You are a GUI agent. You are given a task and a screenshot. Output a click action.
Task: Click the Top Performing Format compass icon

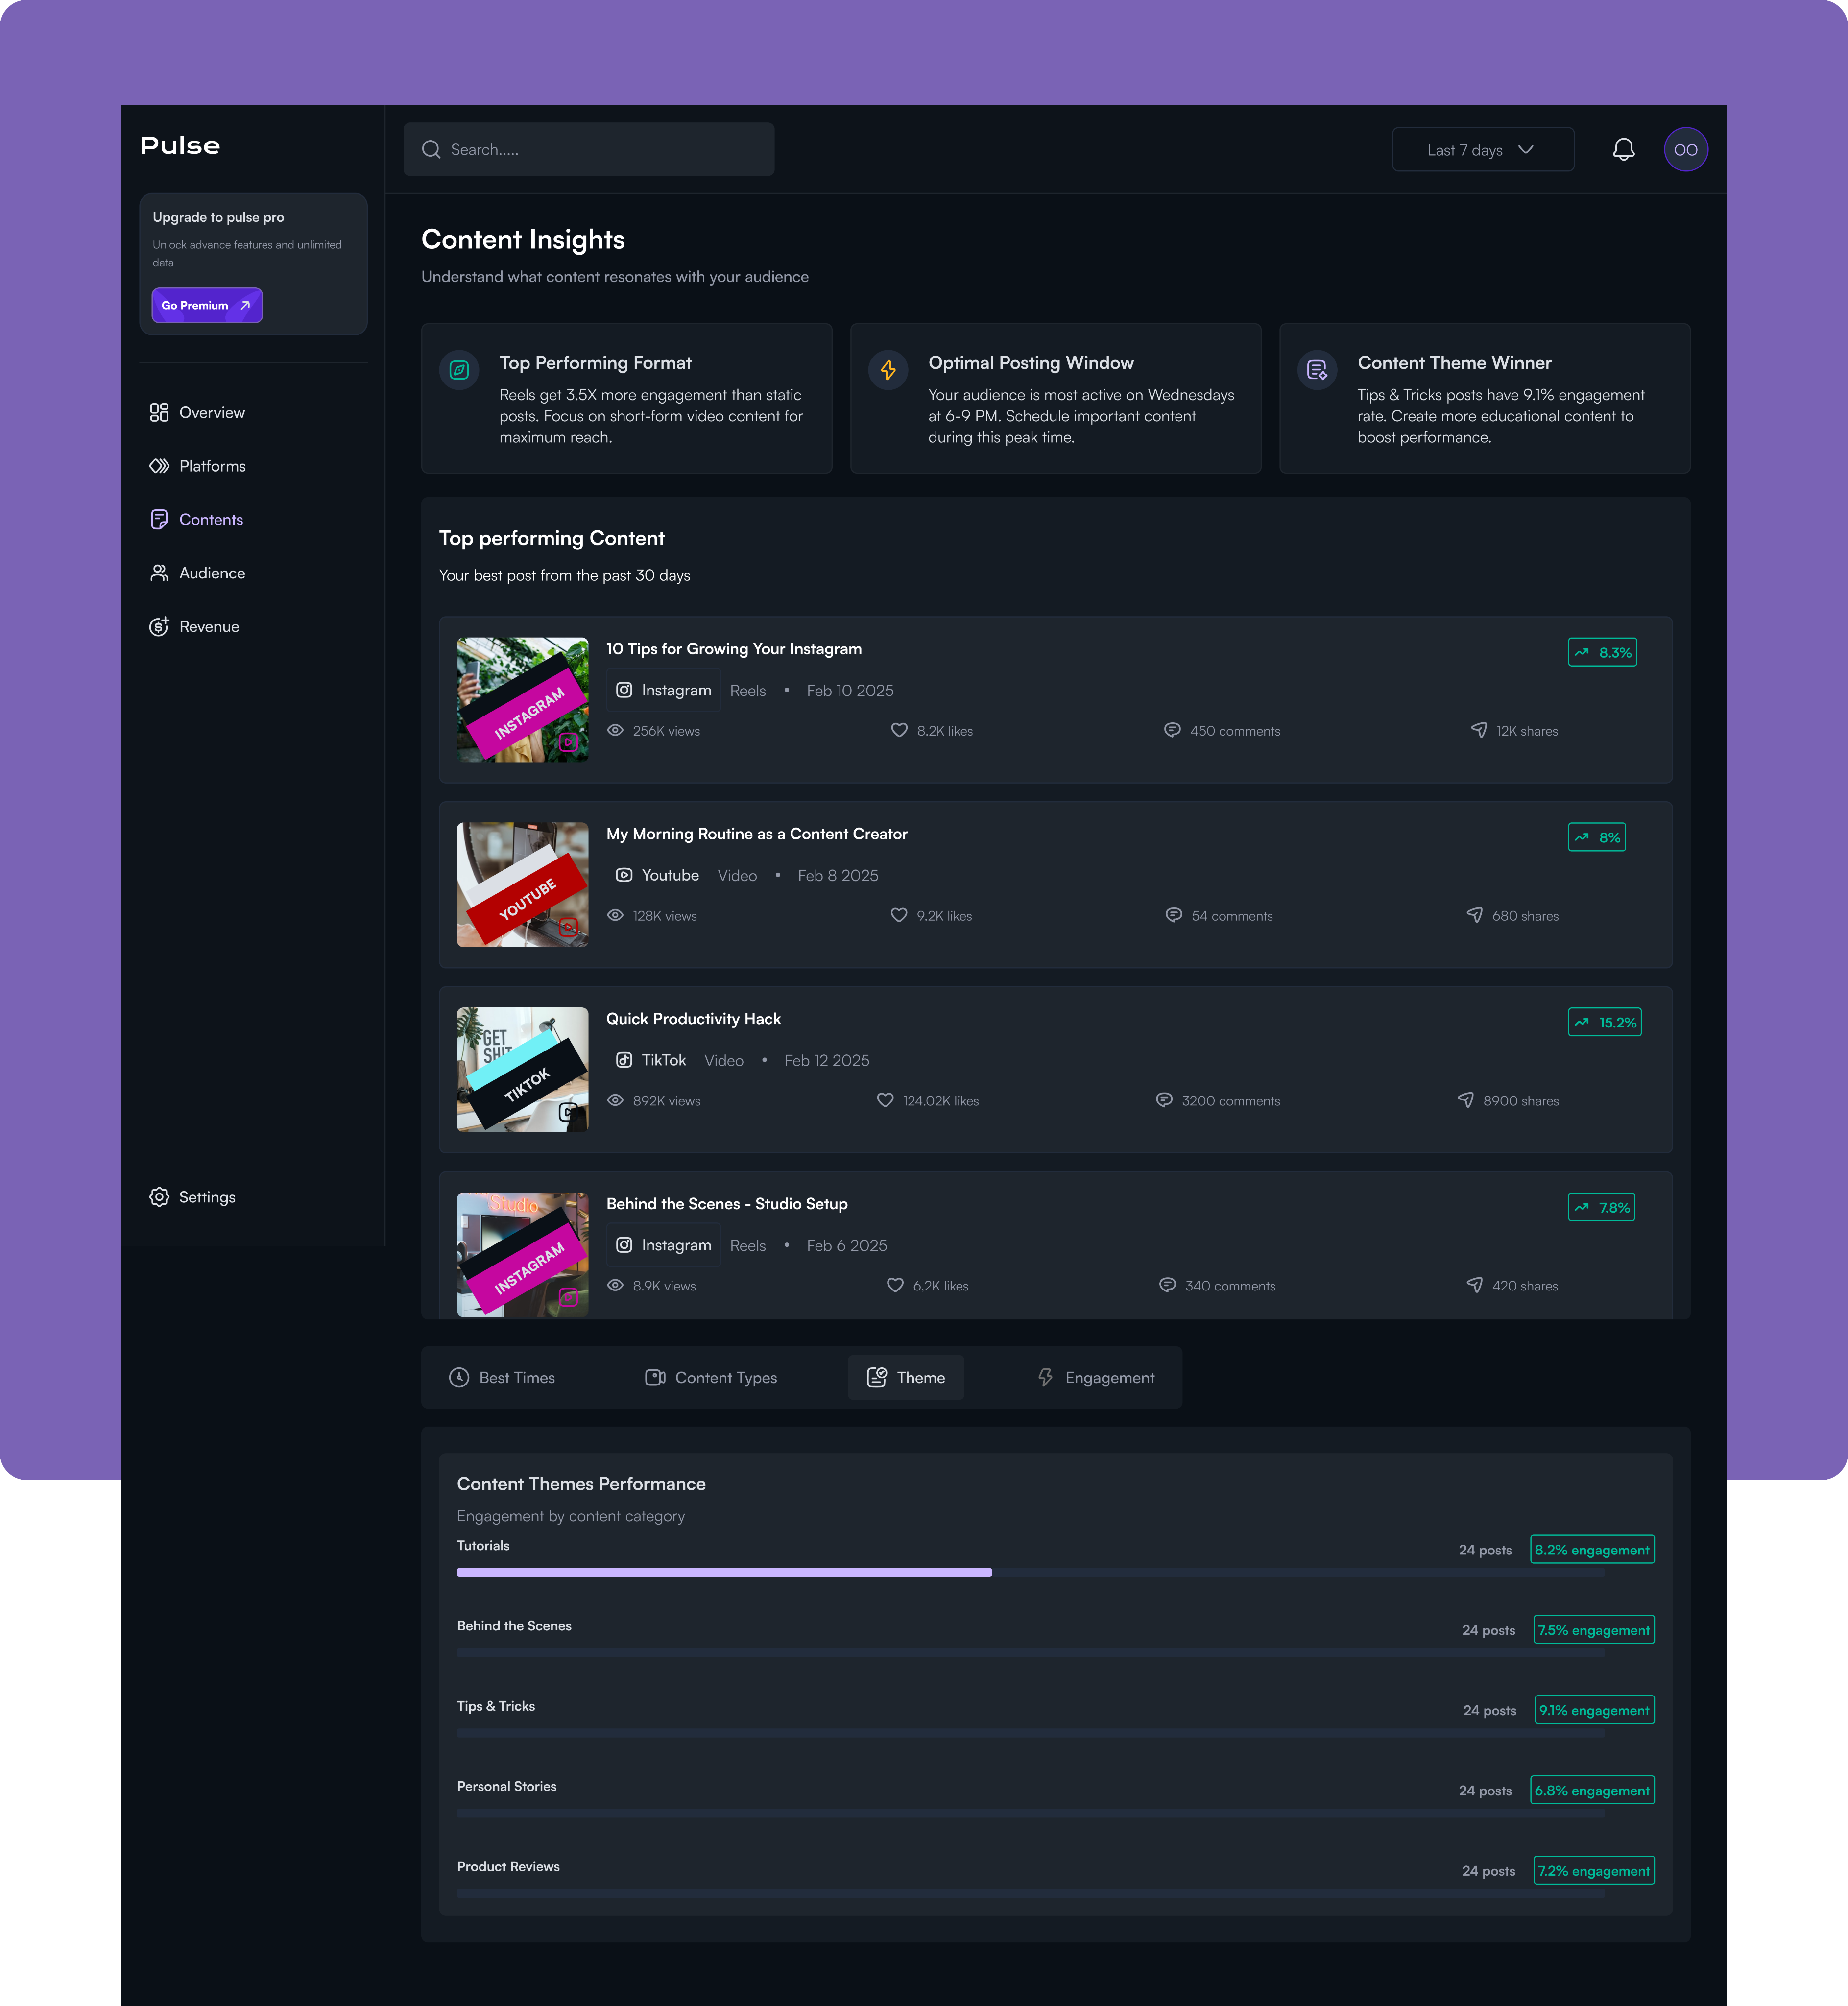pos(459,370)
